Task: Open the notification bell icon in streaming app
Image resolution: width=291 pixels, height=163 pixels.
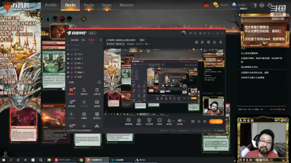Action: (x=214, y=42)
